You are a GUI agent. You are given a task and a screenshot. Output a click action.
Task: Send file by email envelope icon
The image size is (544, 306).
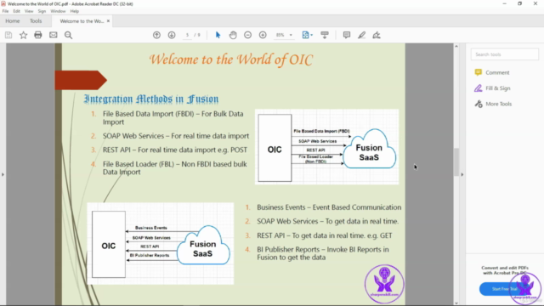coord(53,35)
